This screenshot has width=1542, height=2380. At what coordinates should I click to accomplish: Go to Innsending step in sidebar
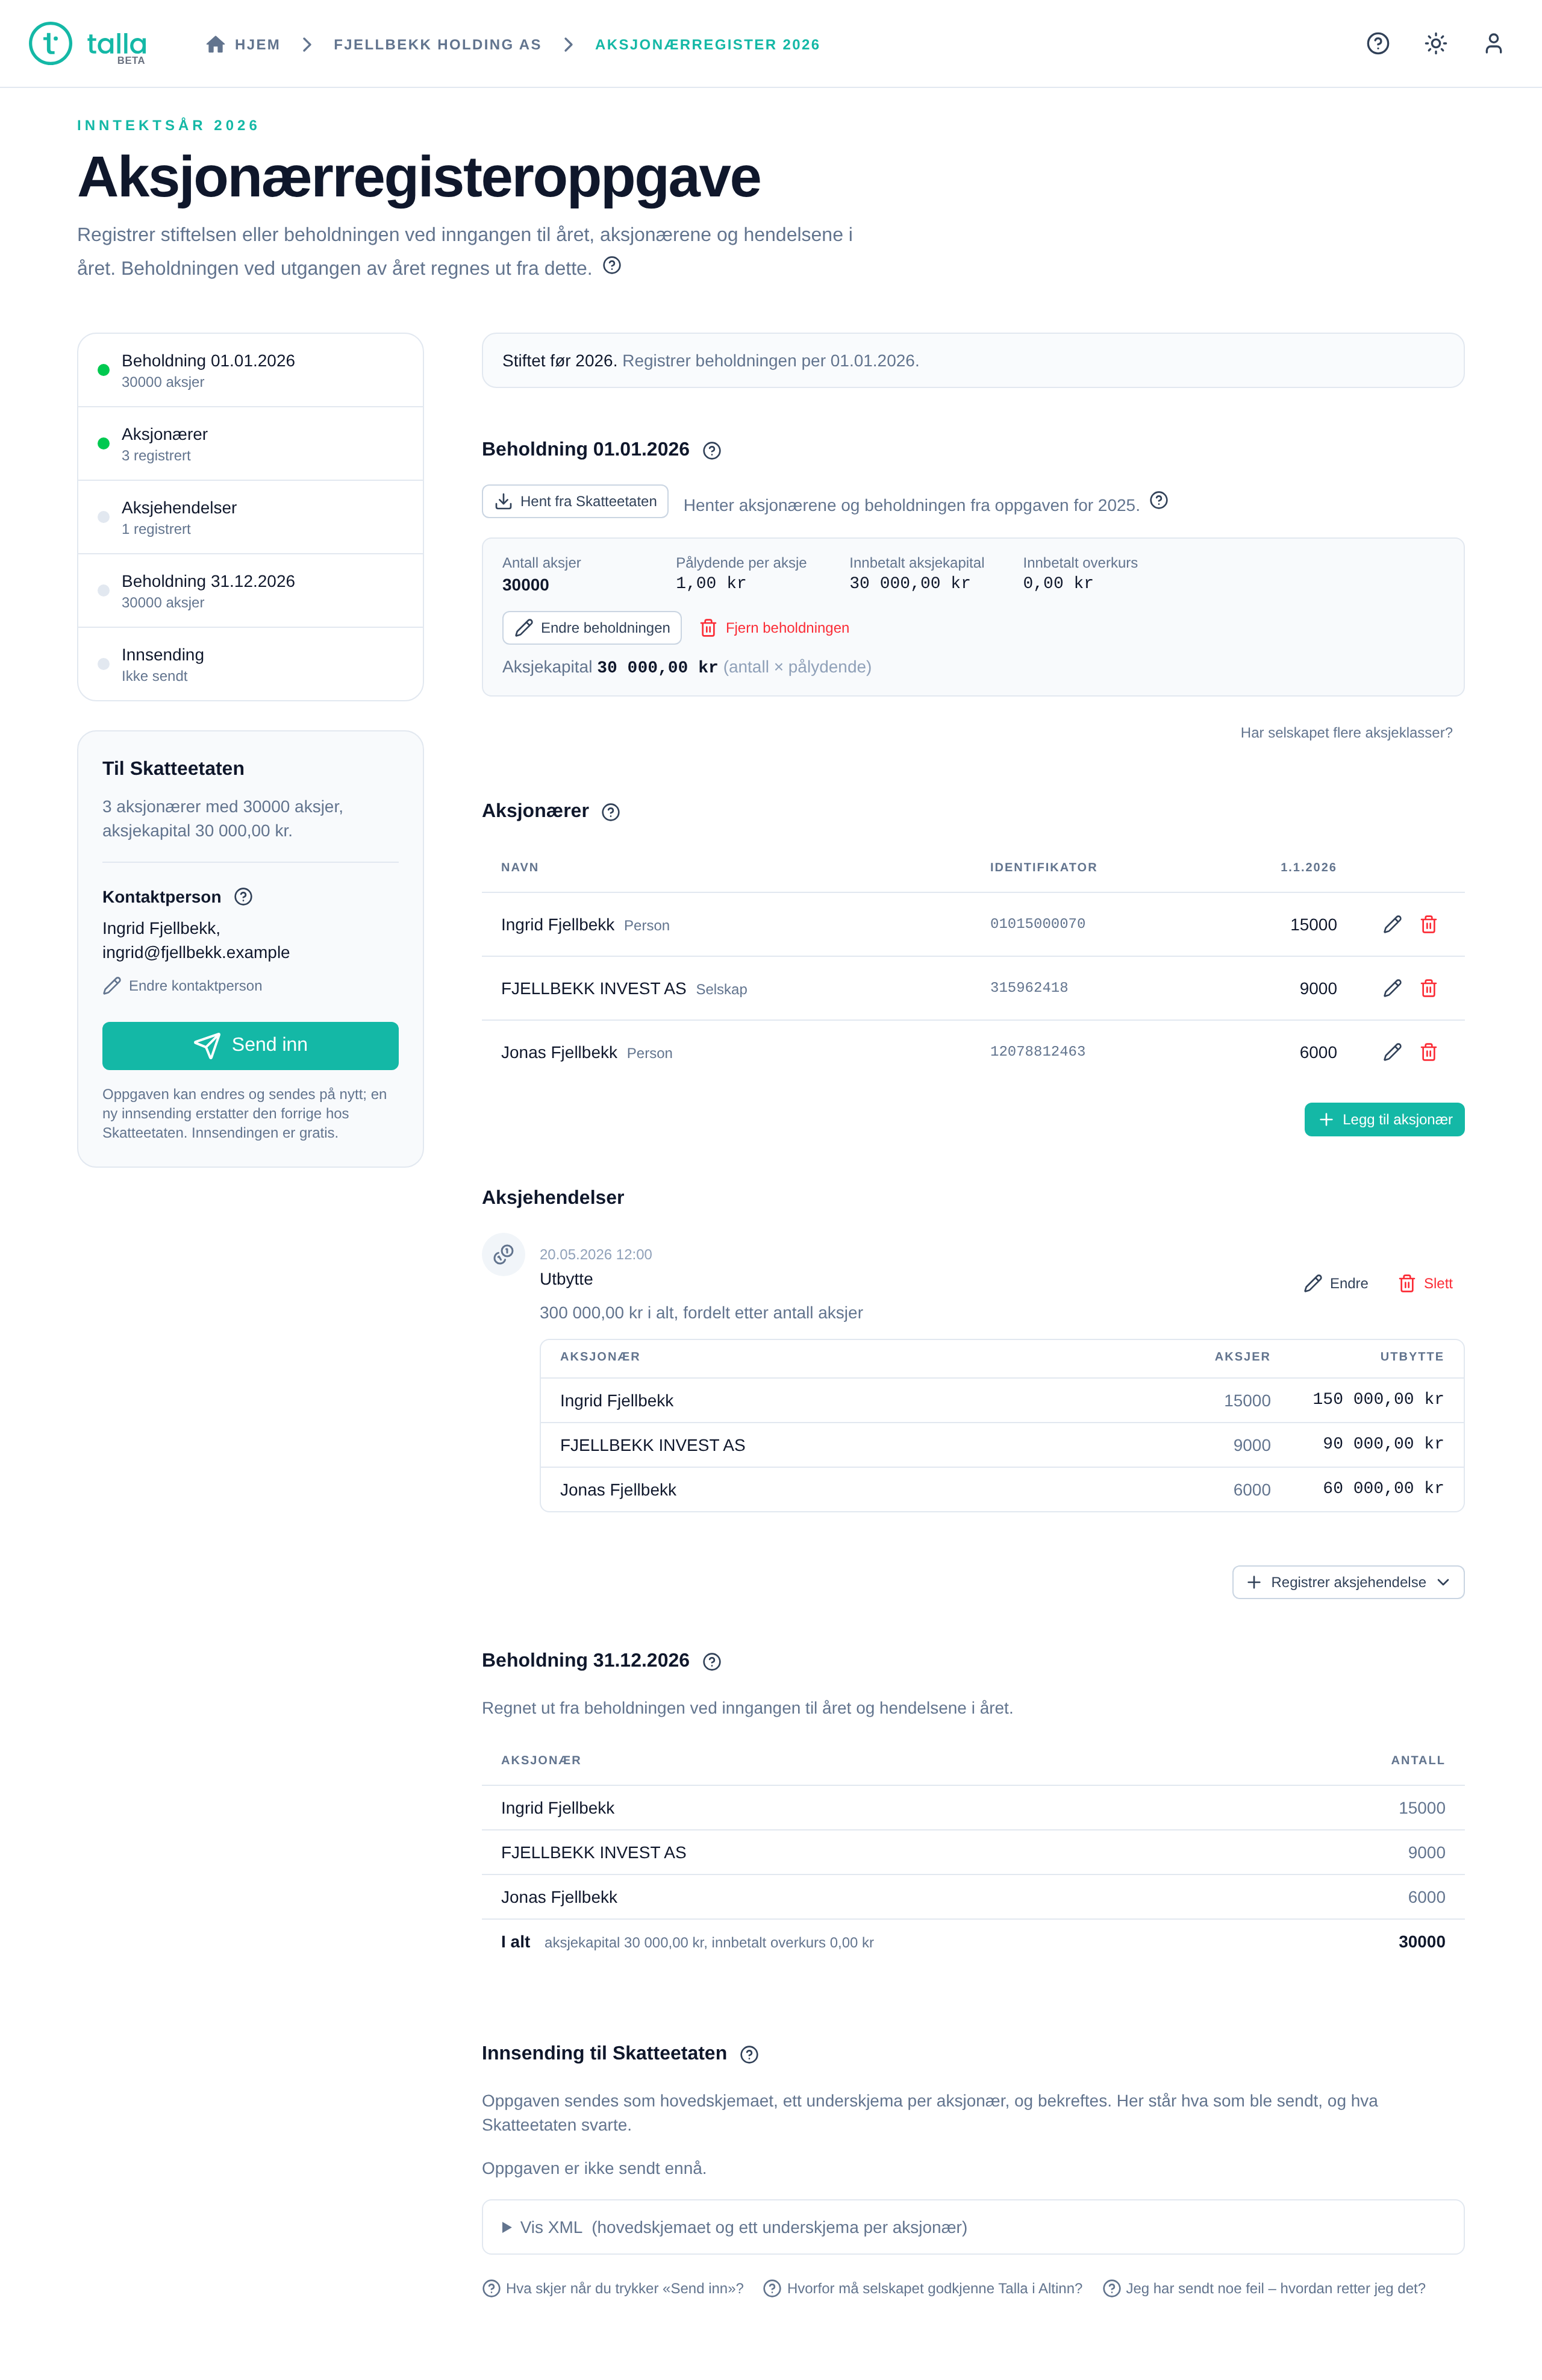coord(250,664)
